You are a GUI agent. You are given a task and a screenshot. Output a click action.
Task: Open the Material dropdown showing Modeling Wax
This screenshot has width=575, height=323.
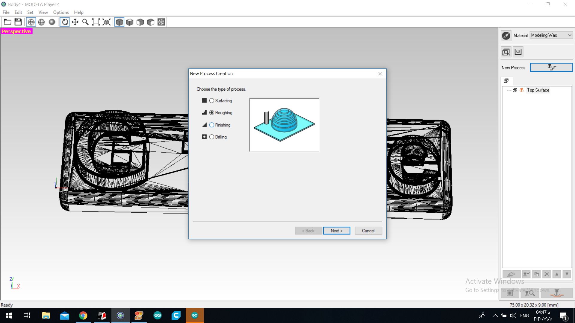coord(551,35)
